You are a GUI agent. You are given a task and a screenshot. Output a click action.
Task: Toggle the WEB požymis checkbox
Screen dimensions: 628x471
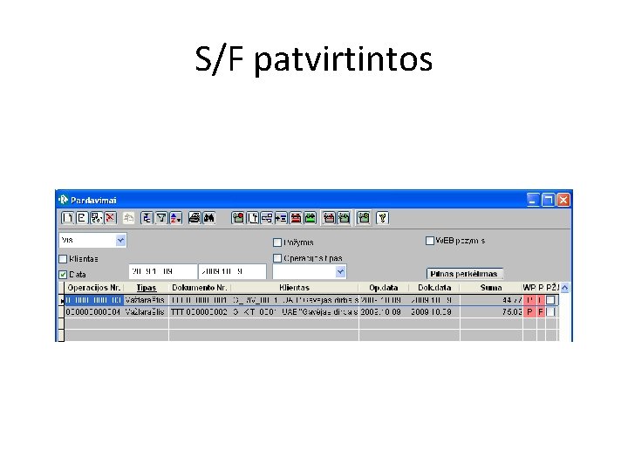[x=430, y=241]
